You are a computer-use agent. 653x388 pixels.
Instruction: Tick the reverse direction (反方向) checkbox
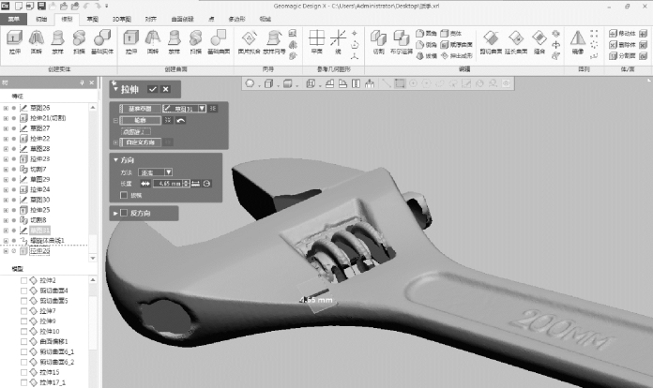[121, 214]
